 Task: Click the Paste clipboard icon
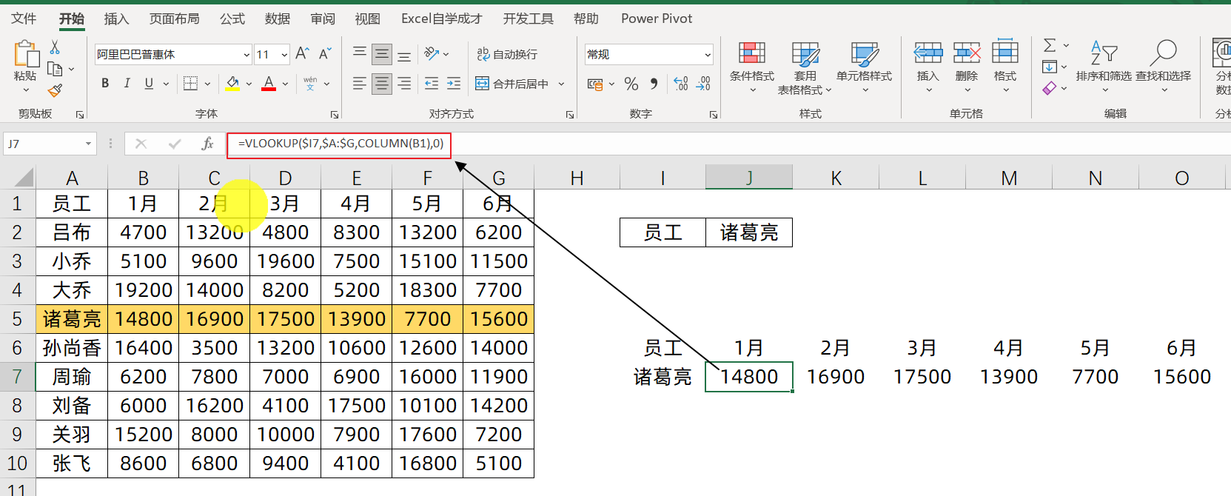[x=25, y=54]
